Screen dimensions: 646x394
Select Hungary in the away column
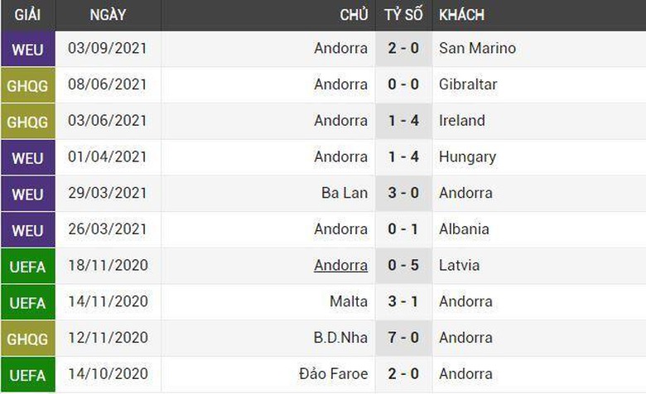[x=467, y=157]
